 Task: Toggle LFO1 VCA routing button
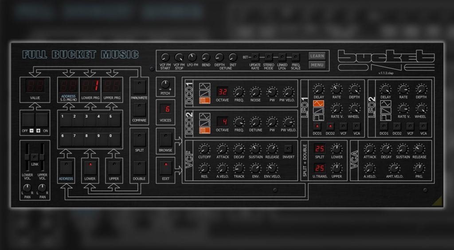(x=356, y=126)
